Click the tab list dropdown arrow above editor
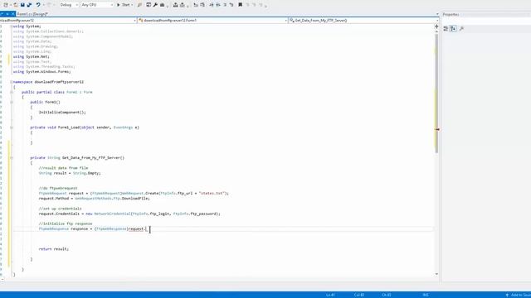Screen dimensions: 531x298 click(x=437, y=14)
